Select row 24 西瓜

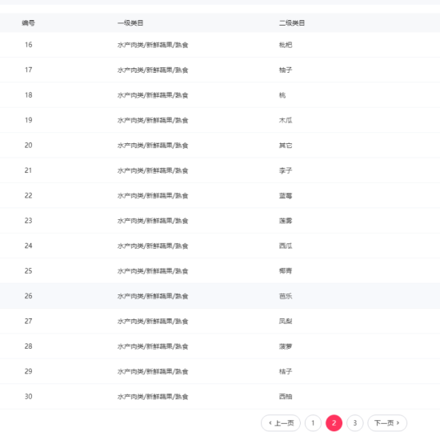pos(220,246)
